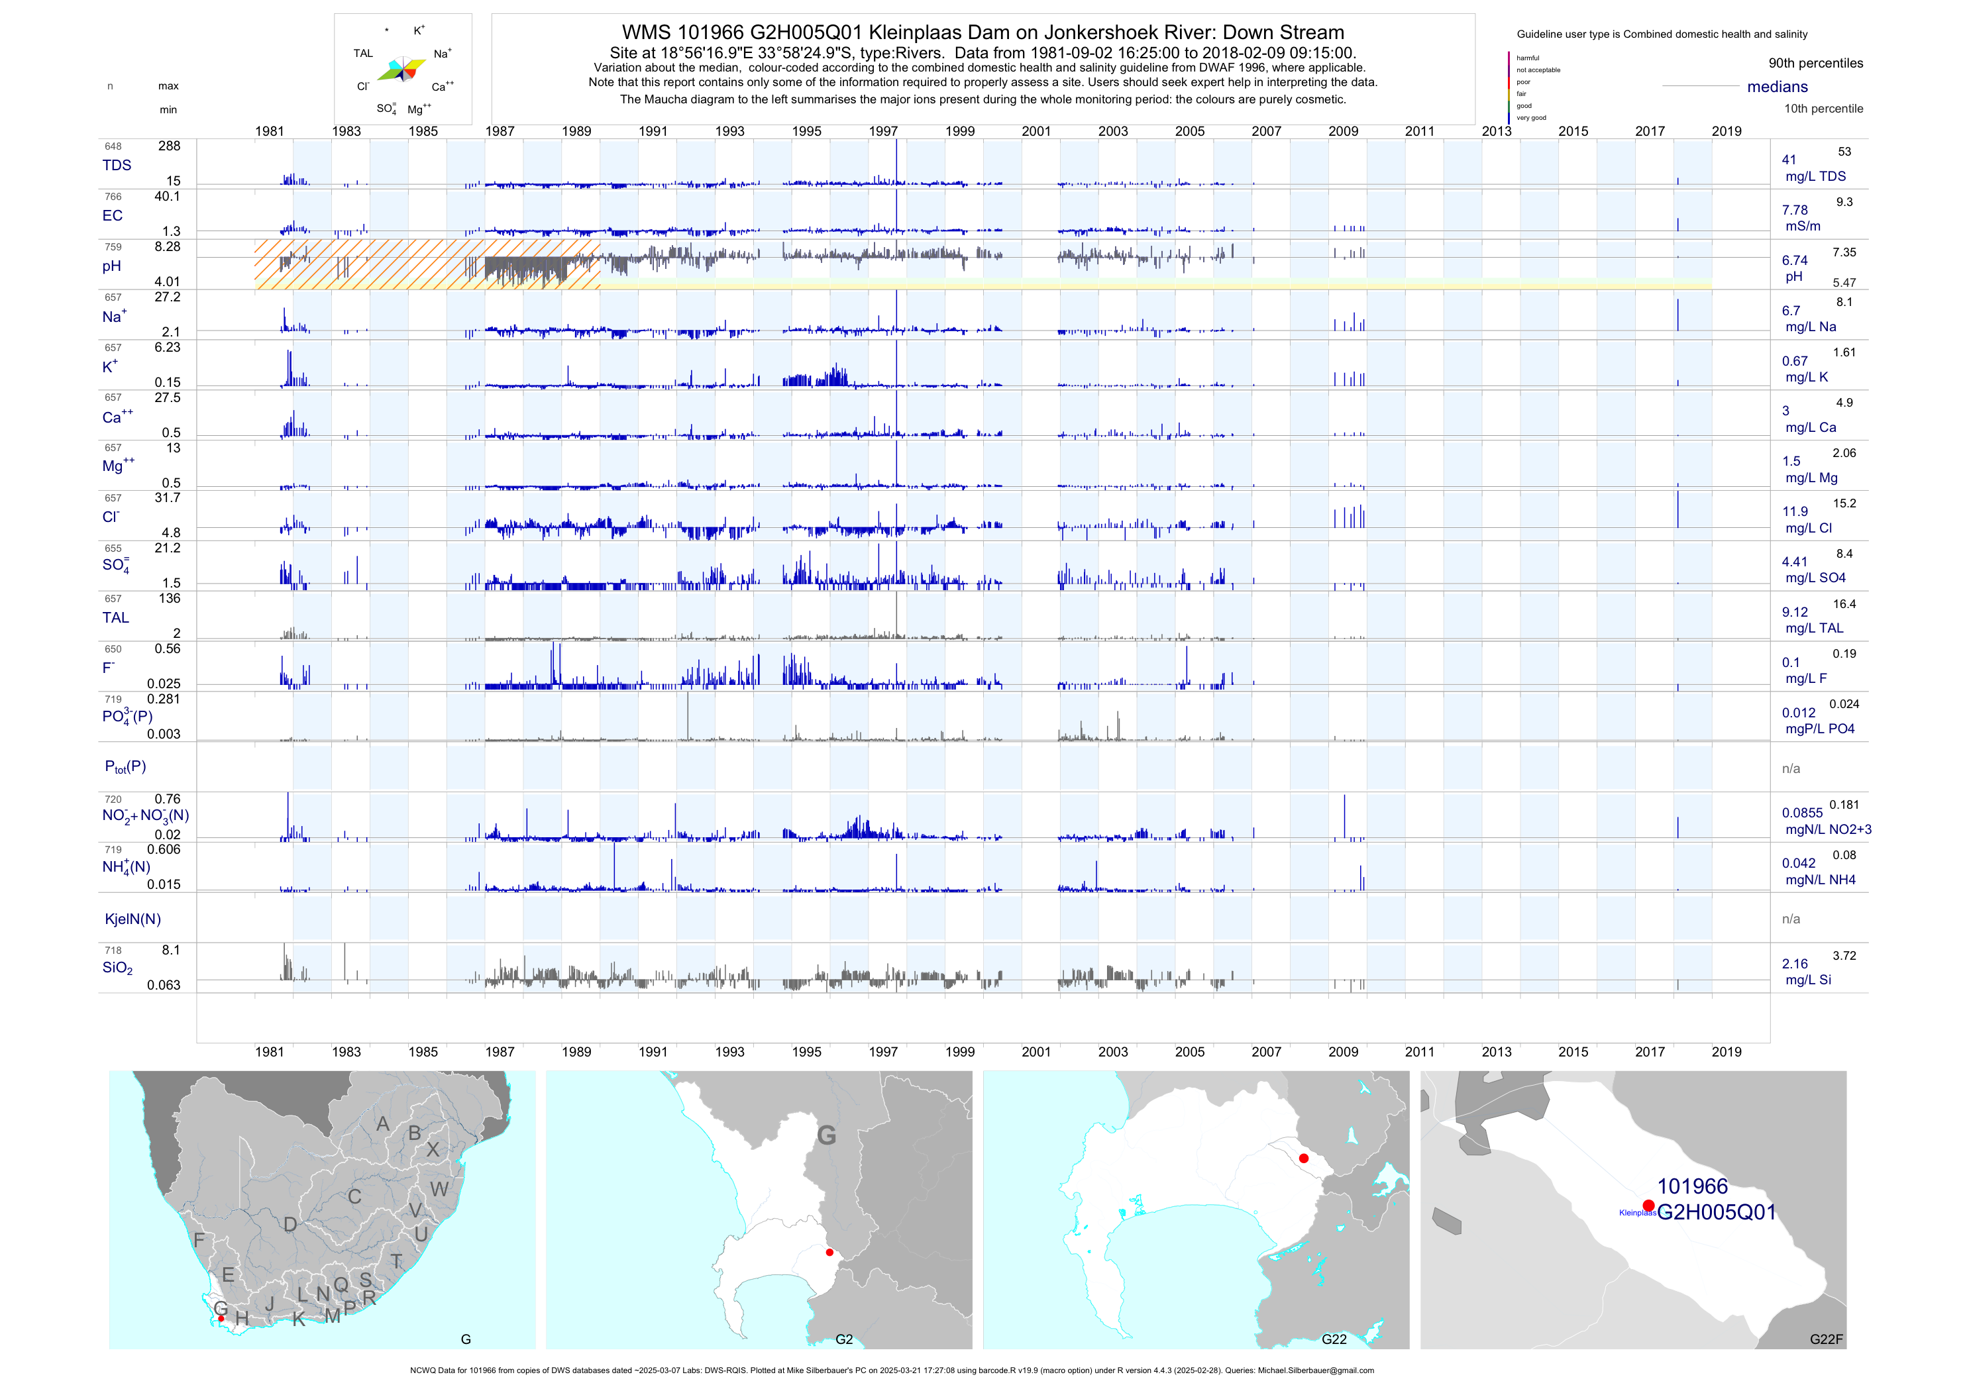Click the TDS row label
This screenshot has width=1967, height=1391.
pyautogui.click(x=117, y=166)
